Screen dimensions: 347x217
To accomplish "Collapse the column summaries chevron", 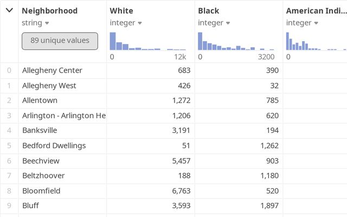I will click(x=9, y=11).
